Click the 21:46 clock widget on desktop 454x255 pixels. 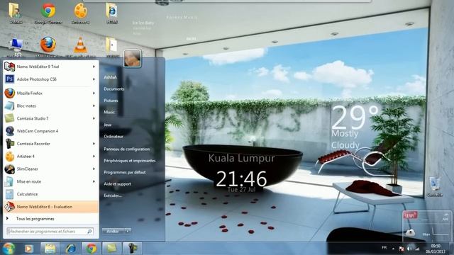pos(241,178)
